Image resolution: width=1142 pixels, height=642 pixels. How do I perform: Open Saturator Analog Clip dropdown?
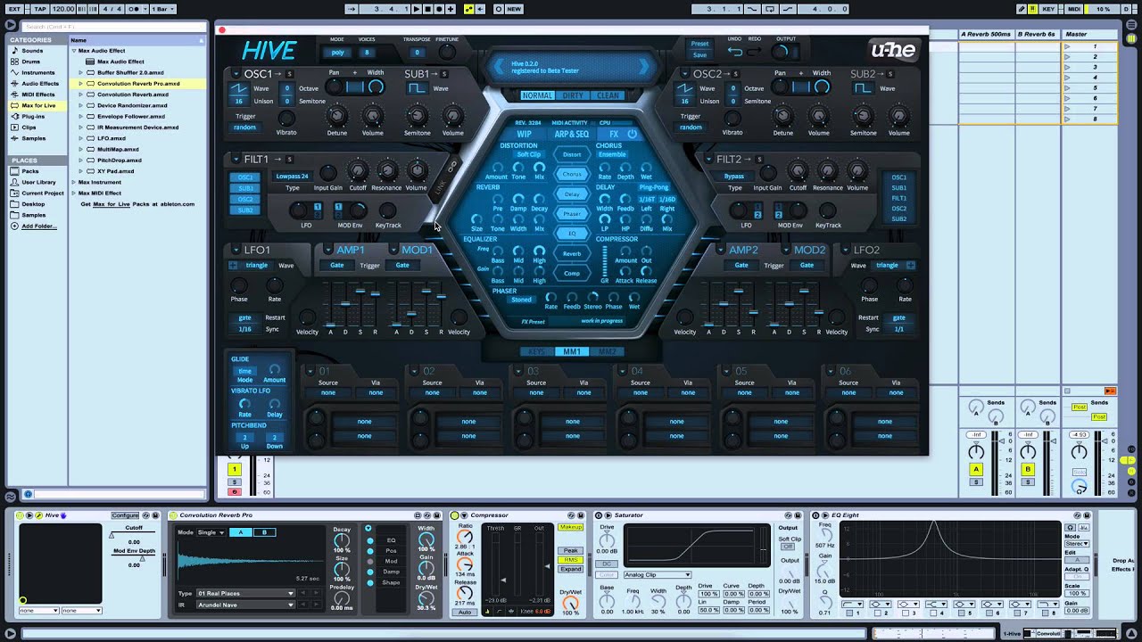[657, 575]
